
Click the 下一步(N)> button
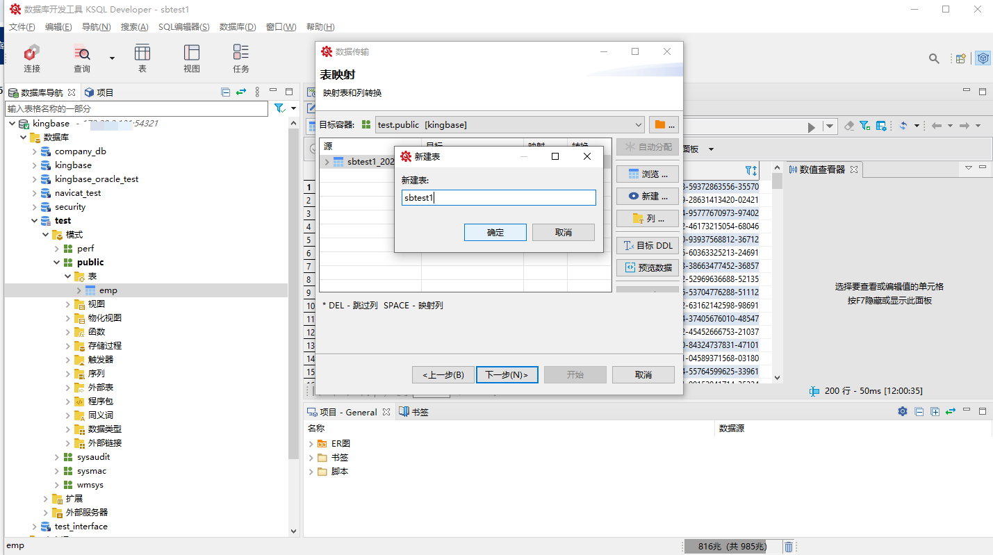click(x=507, y=375)
